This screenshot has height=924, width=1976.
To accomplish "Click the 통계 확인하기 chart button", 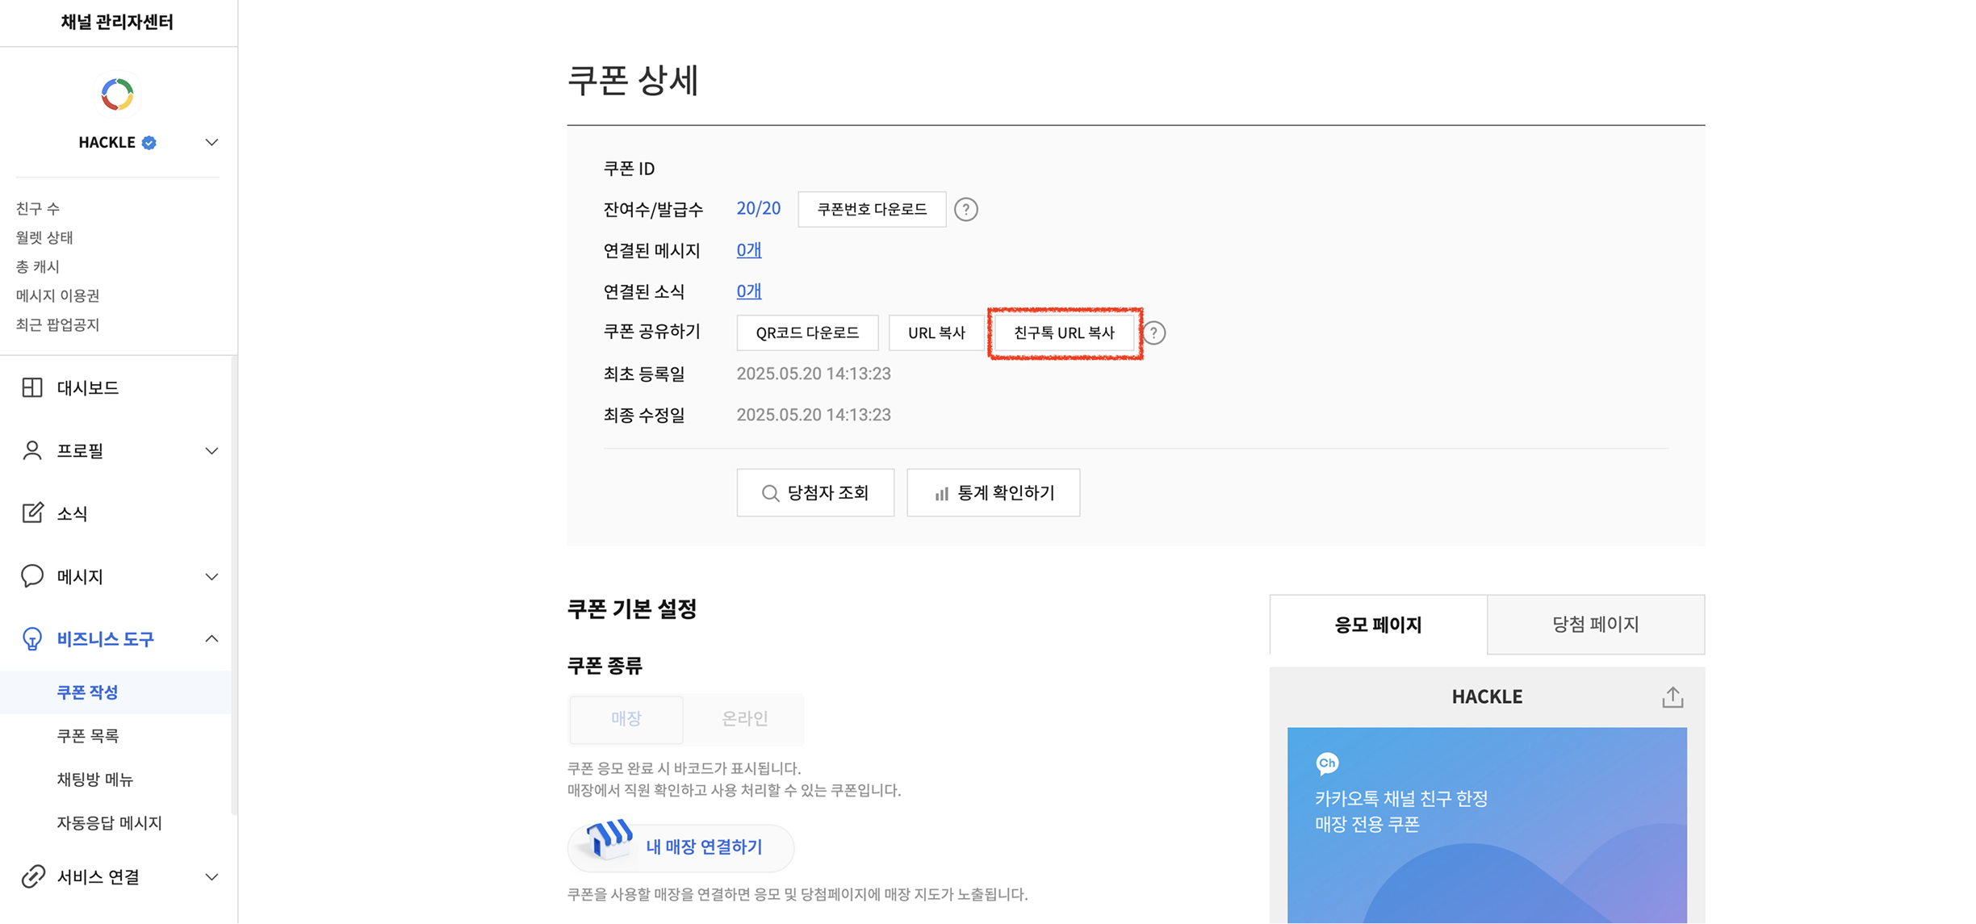I will pyautogui.click(x=993, y=492).
